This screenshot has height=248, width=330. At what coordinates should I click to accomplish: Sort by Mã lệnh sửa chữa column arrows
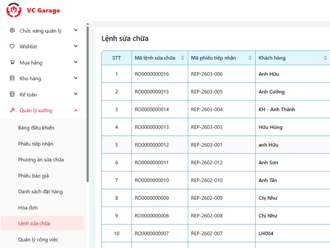pyautogui.click(x=182, y=58)
